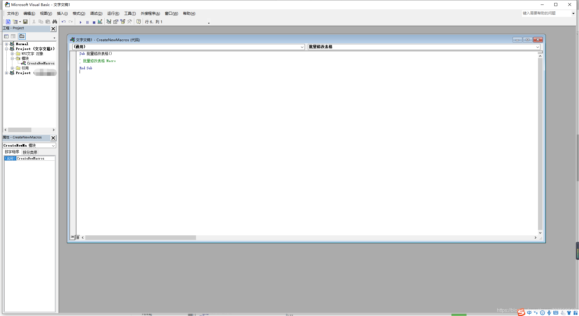Expand the last Project node
Viewport: 579px width, 316px height.
pyautogui.click(x=6, y=73)
